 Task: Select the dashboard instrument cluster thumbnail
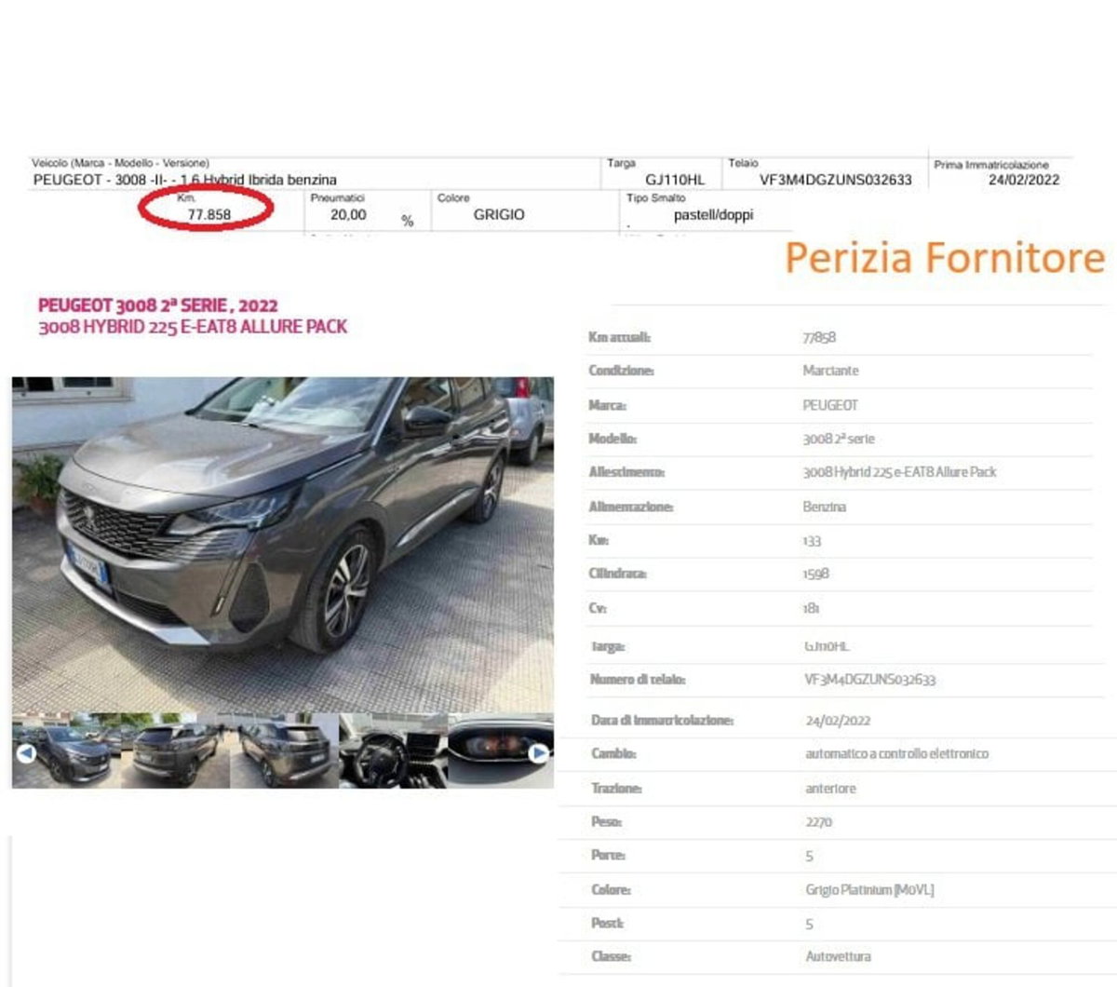tap(501, 751)
